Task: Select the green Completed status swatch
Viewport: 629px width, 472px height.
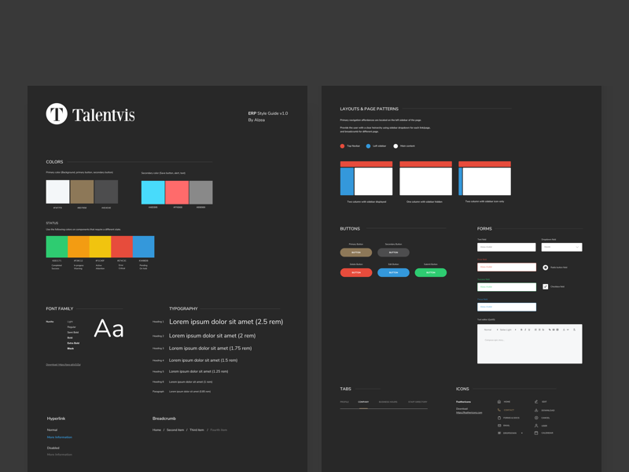Action: (57, 246)
